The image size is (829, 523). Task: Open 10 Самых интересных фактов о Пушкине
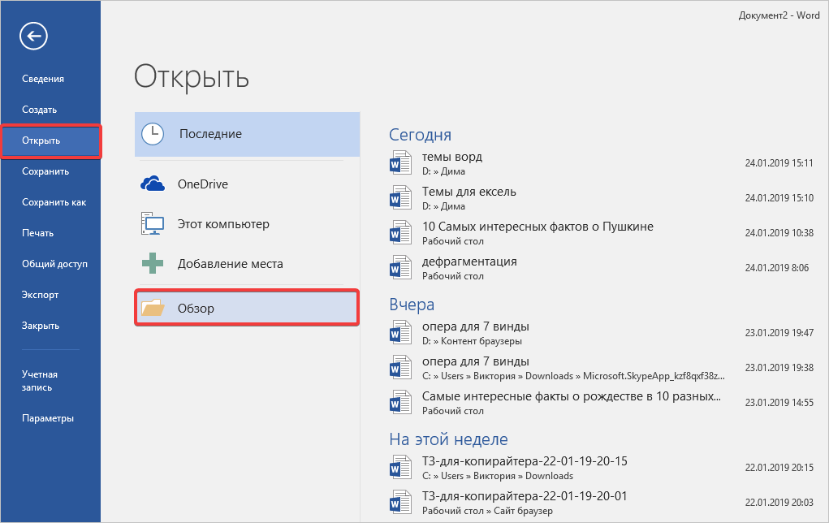click(538, 227)
